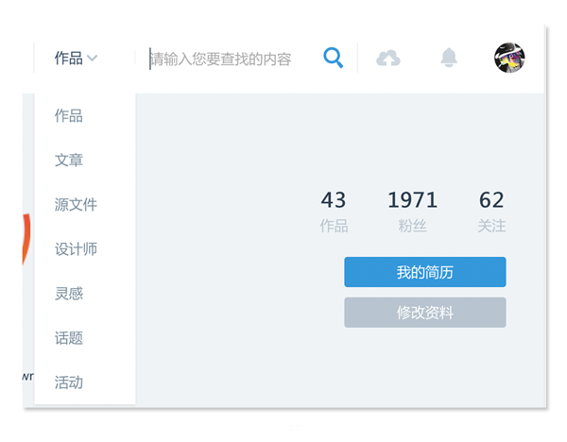567x442 pixels.
Task: View the 62 关注 following count
Action: tap(491, 212)
